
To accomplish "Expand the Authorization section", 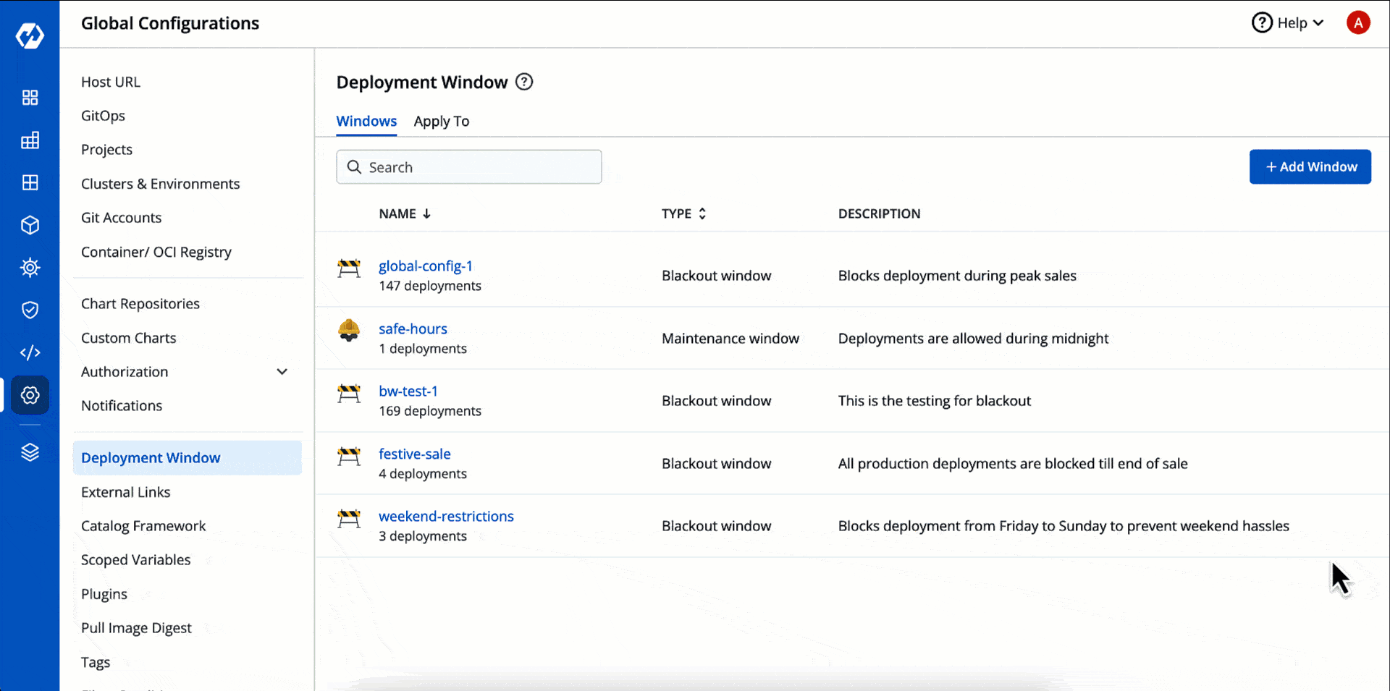I will pyautogui.click(x=282, y=372).
